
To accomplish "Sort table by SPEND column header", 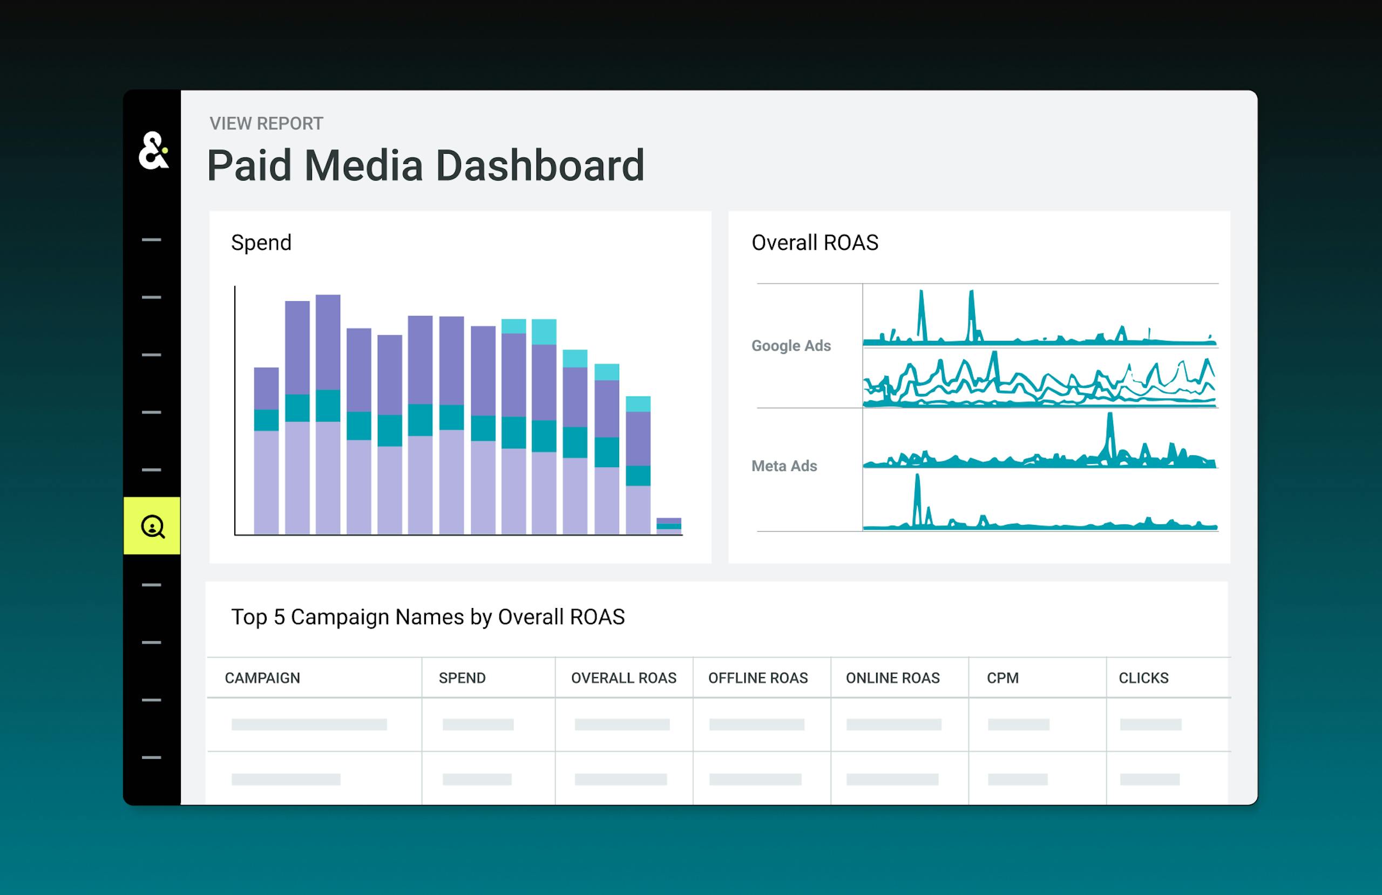I will coord(462,678).
